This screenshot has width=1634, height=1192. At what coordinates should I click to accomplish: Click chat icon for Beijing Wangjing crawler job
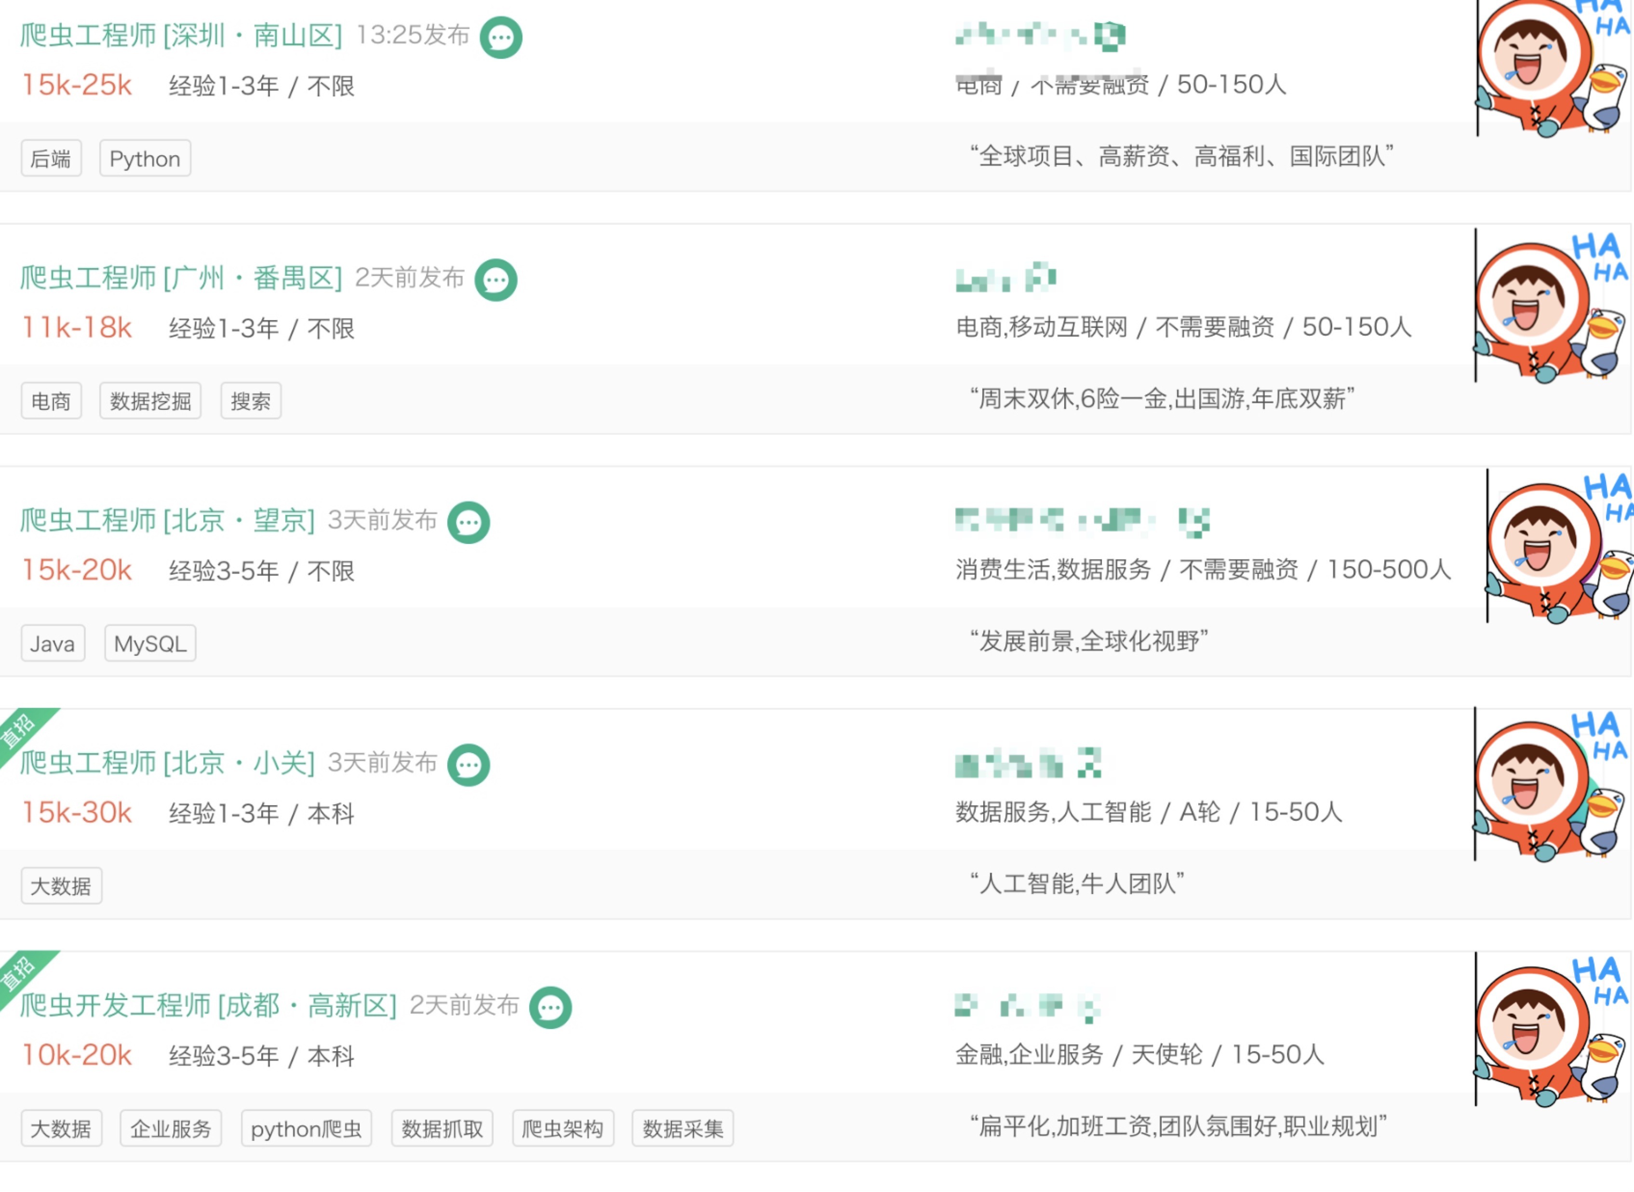click(469, 522)
